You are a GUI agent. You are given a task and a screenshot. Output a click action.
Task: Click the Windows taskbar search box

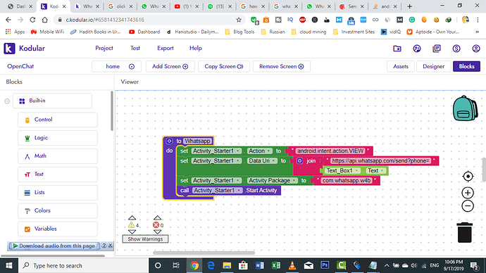pos(84,265)
